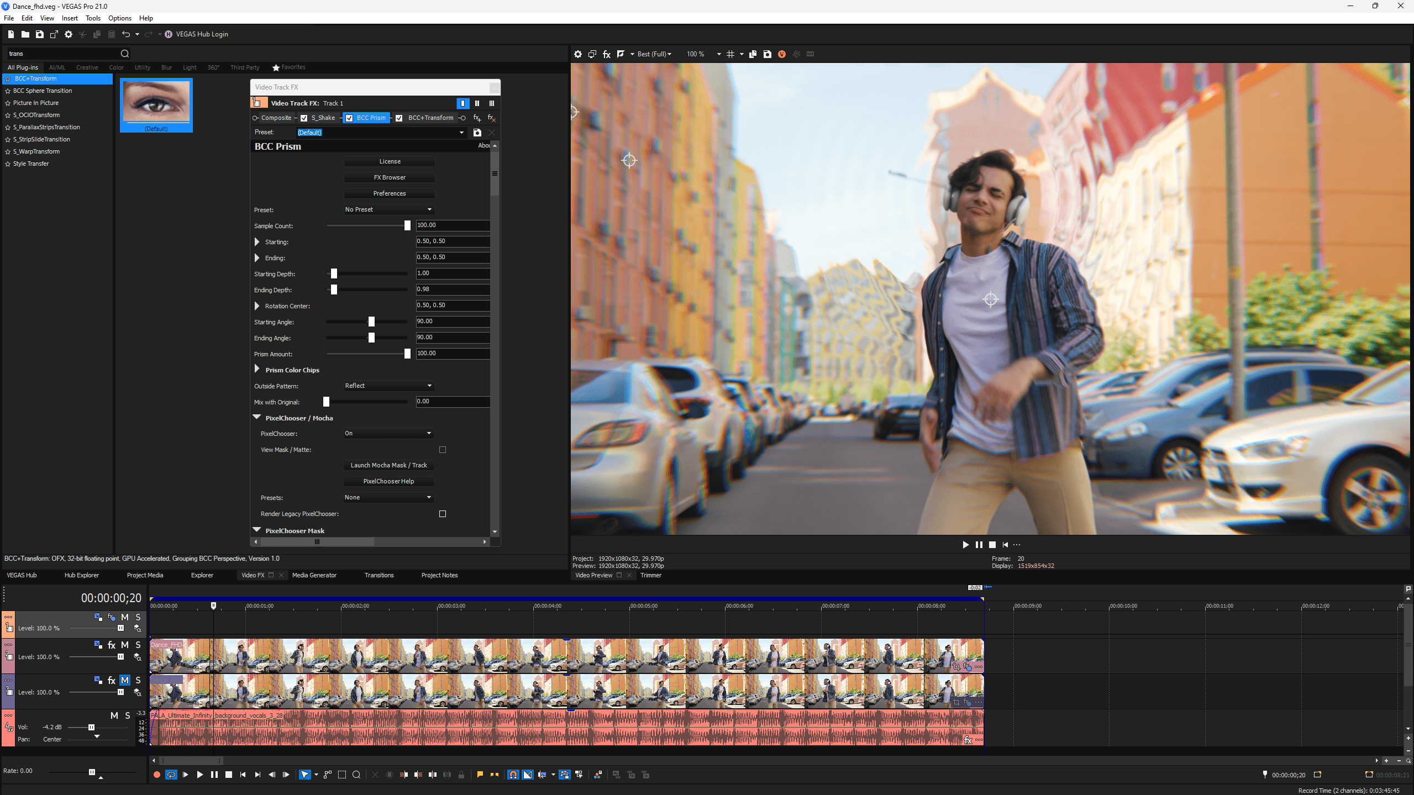The width and height of the screenshot is (1414, 795).
Task: Click the Record button in transport bar
Action: coord(156,775)
